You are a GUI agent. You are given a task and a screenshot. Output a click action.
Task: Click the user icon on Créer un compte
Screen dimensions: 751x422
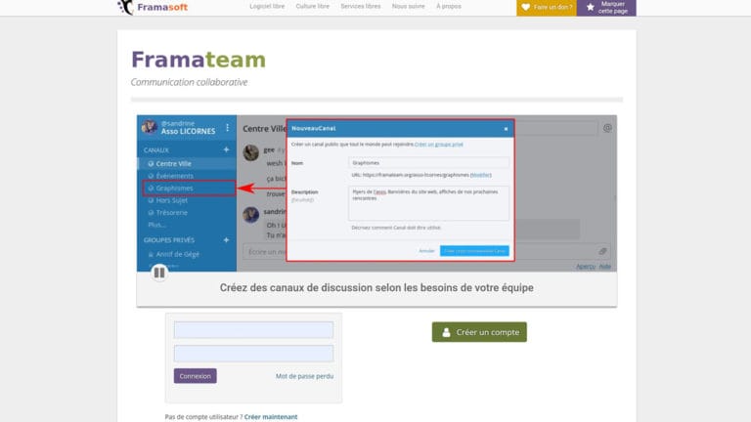coord(446,332)
